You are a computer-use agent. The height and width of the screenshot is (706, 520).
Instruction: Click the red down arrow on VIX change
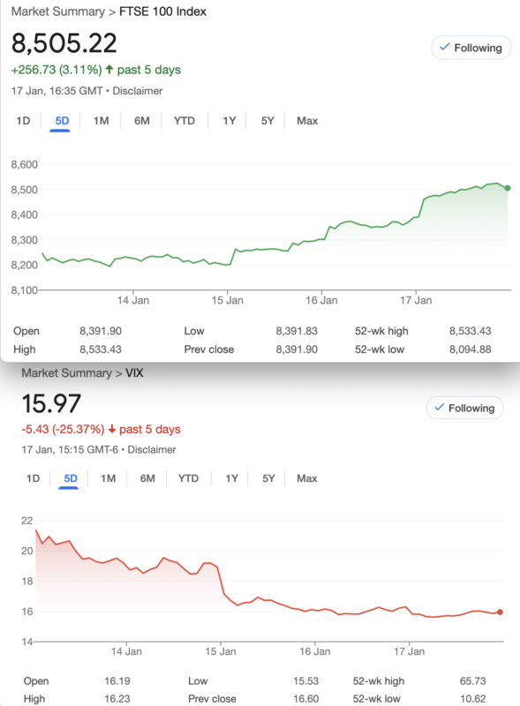point(112,429)
